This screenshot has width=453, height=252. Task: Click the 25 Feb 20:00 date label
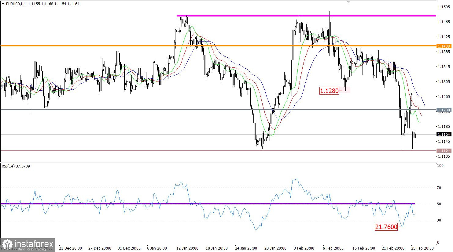click(x=422, y=248)
